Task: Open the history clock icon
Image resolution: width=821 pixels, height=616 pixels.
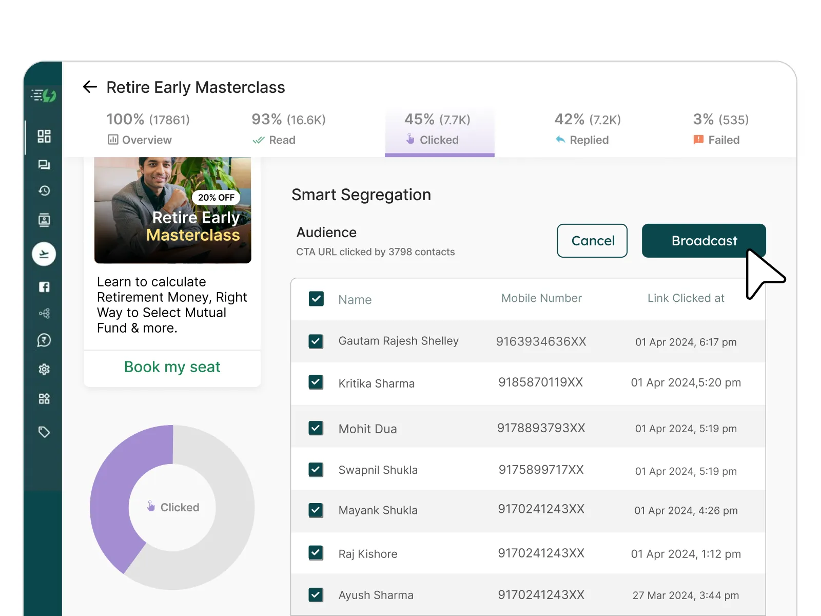Action: (44, 191)
